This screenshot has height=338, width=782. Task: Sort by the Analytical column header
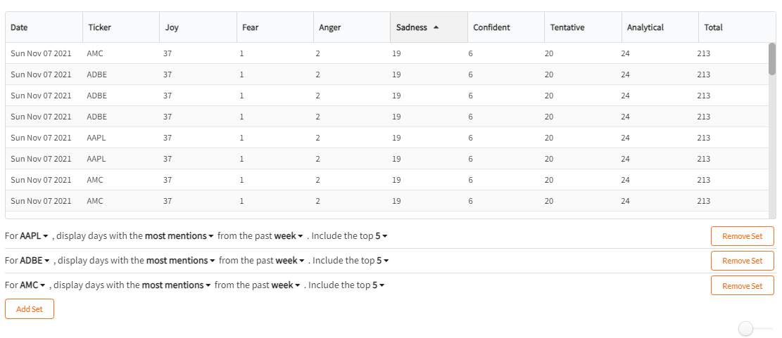click(x=660, y=27)
